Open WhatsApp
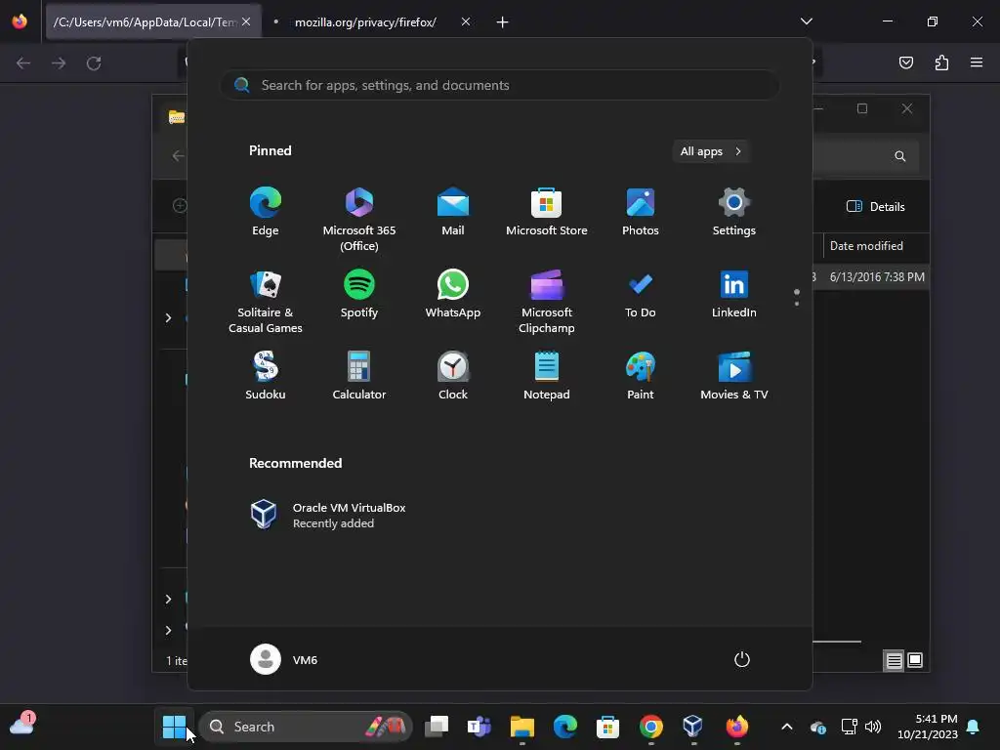 (453, 293)
